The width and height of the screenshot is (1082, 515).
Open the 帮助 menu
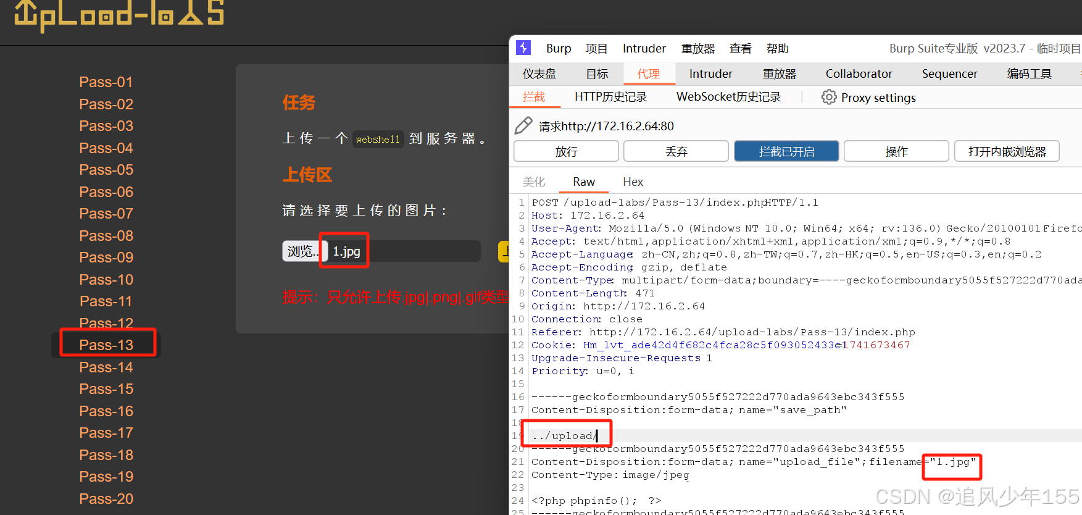(x=778, y=48)
